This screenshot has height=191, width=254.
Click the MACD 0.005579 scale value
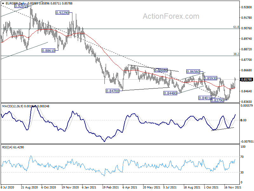247,106
